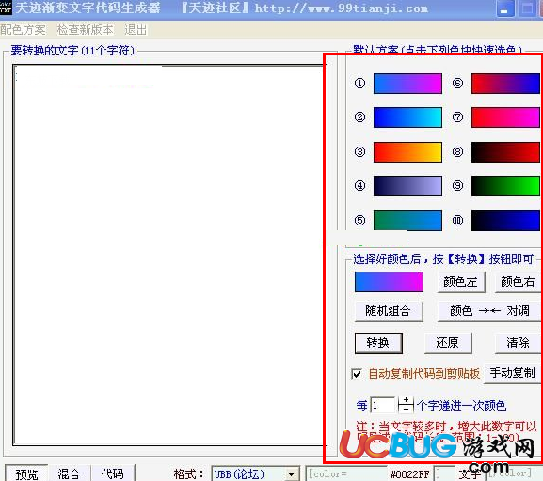Choose gradient preset 9 black to green

click(x=505, y=186)
